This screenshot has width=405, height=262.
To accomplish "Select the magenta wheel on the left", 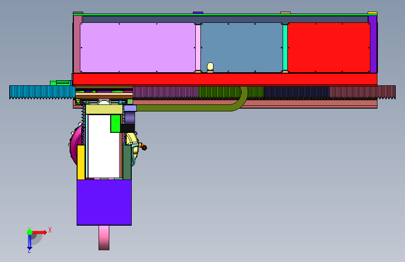I will point(76,145).
